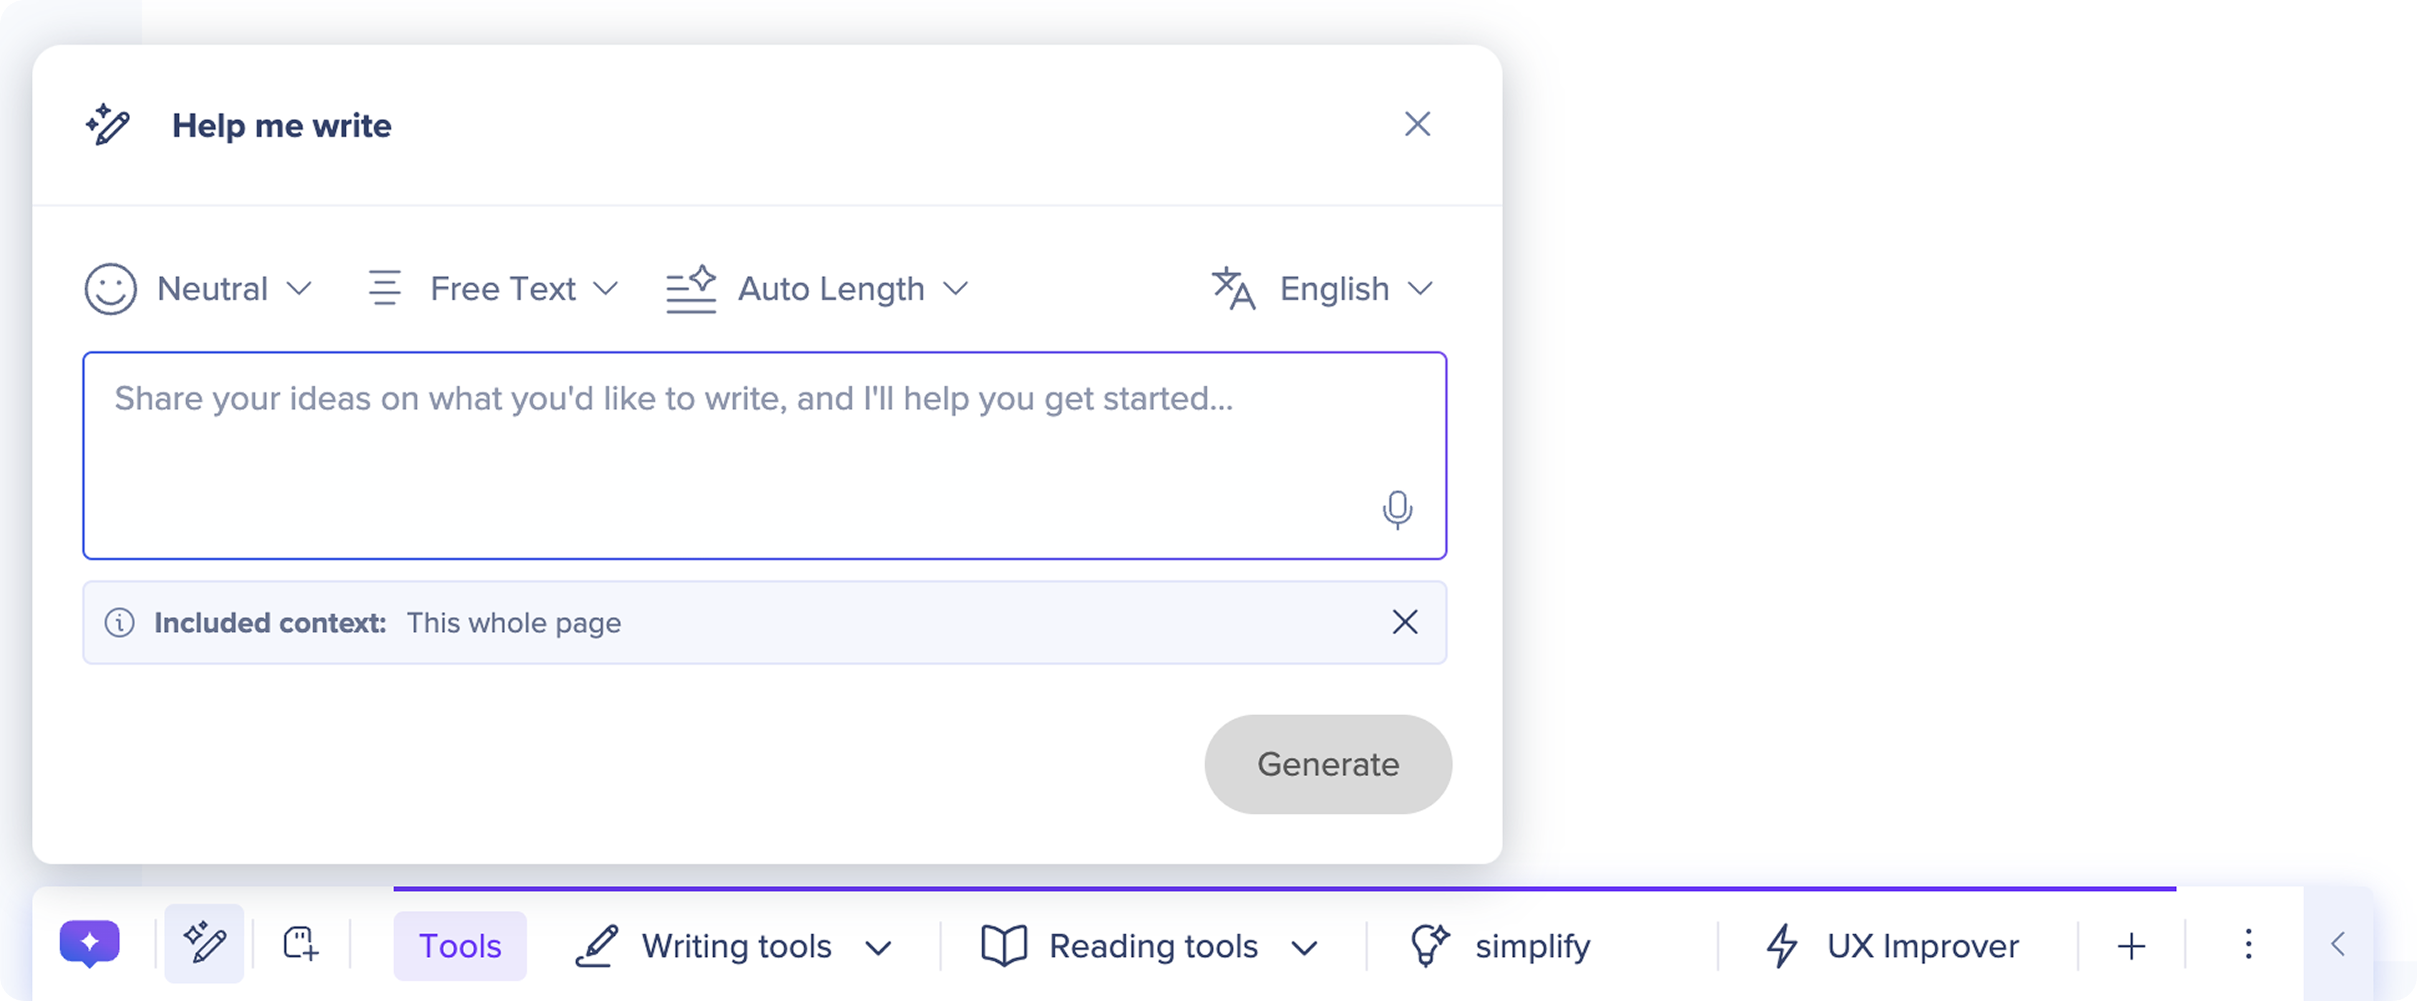Click the microphone voice input icon
This screenshot has height=1001, width=2417.
[x=1396, y=509]
